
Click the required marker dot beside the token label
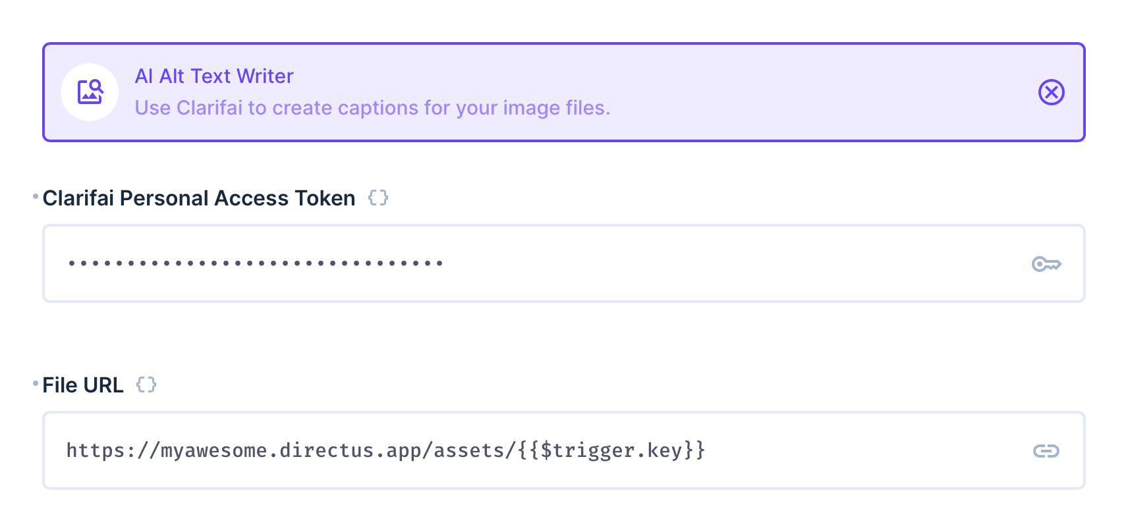point(36,196)
